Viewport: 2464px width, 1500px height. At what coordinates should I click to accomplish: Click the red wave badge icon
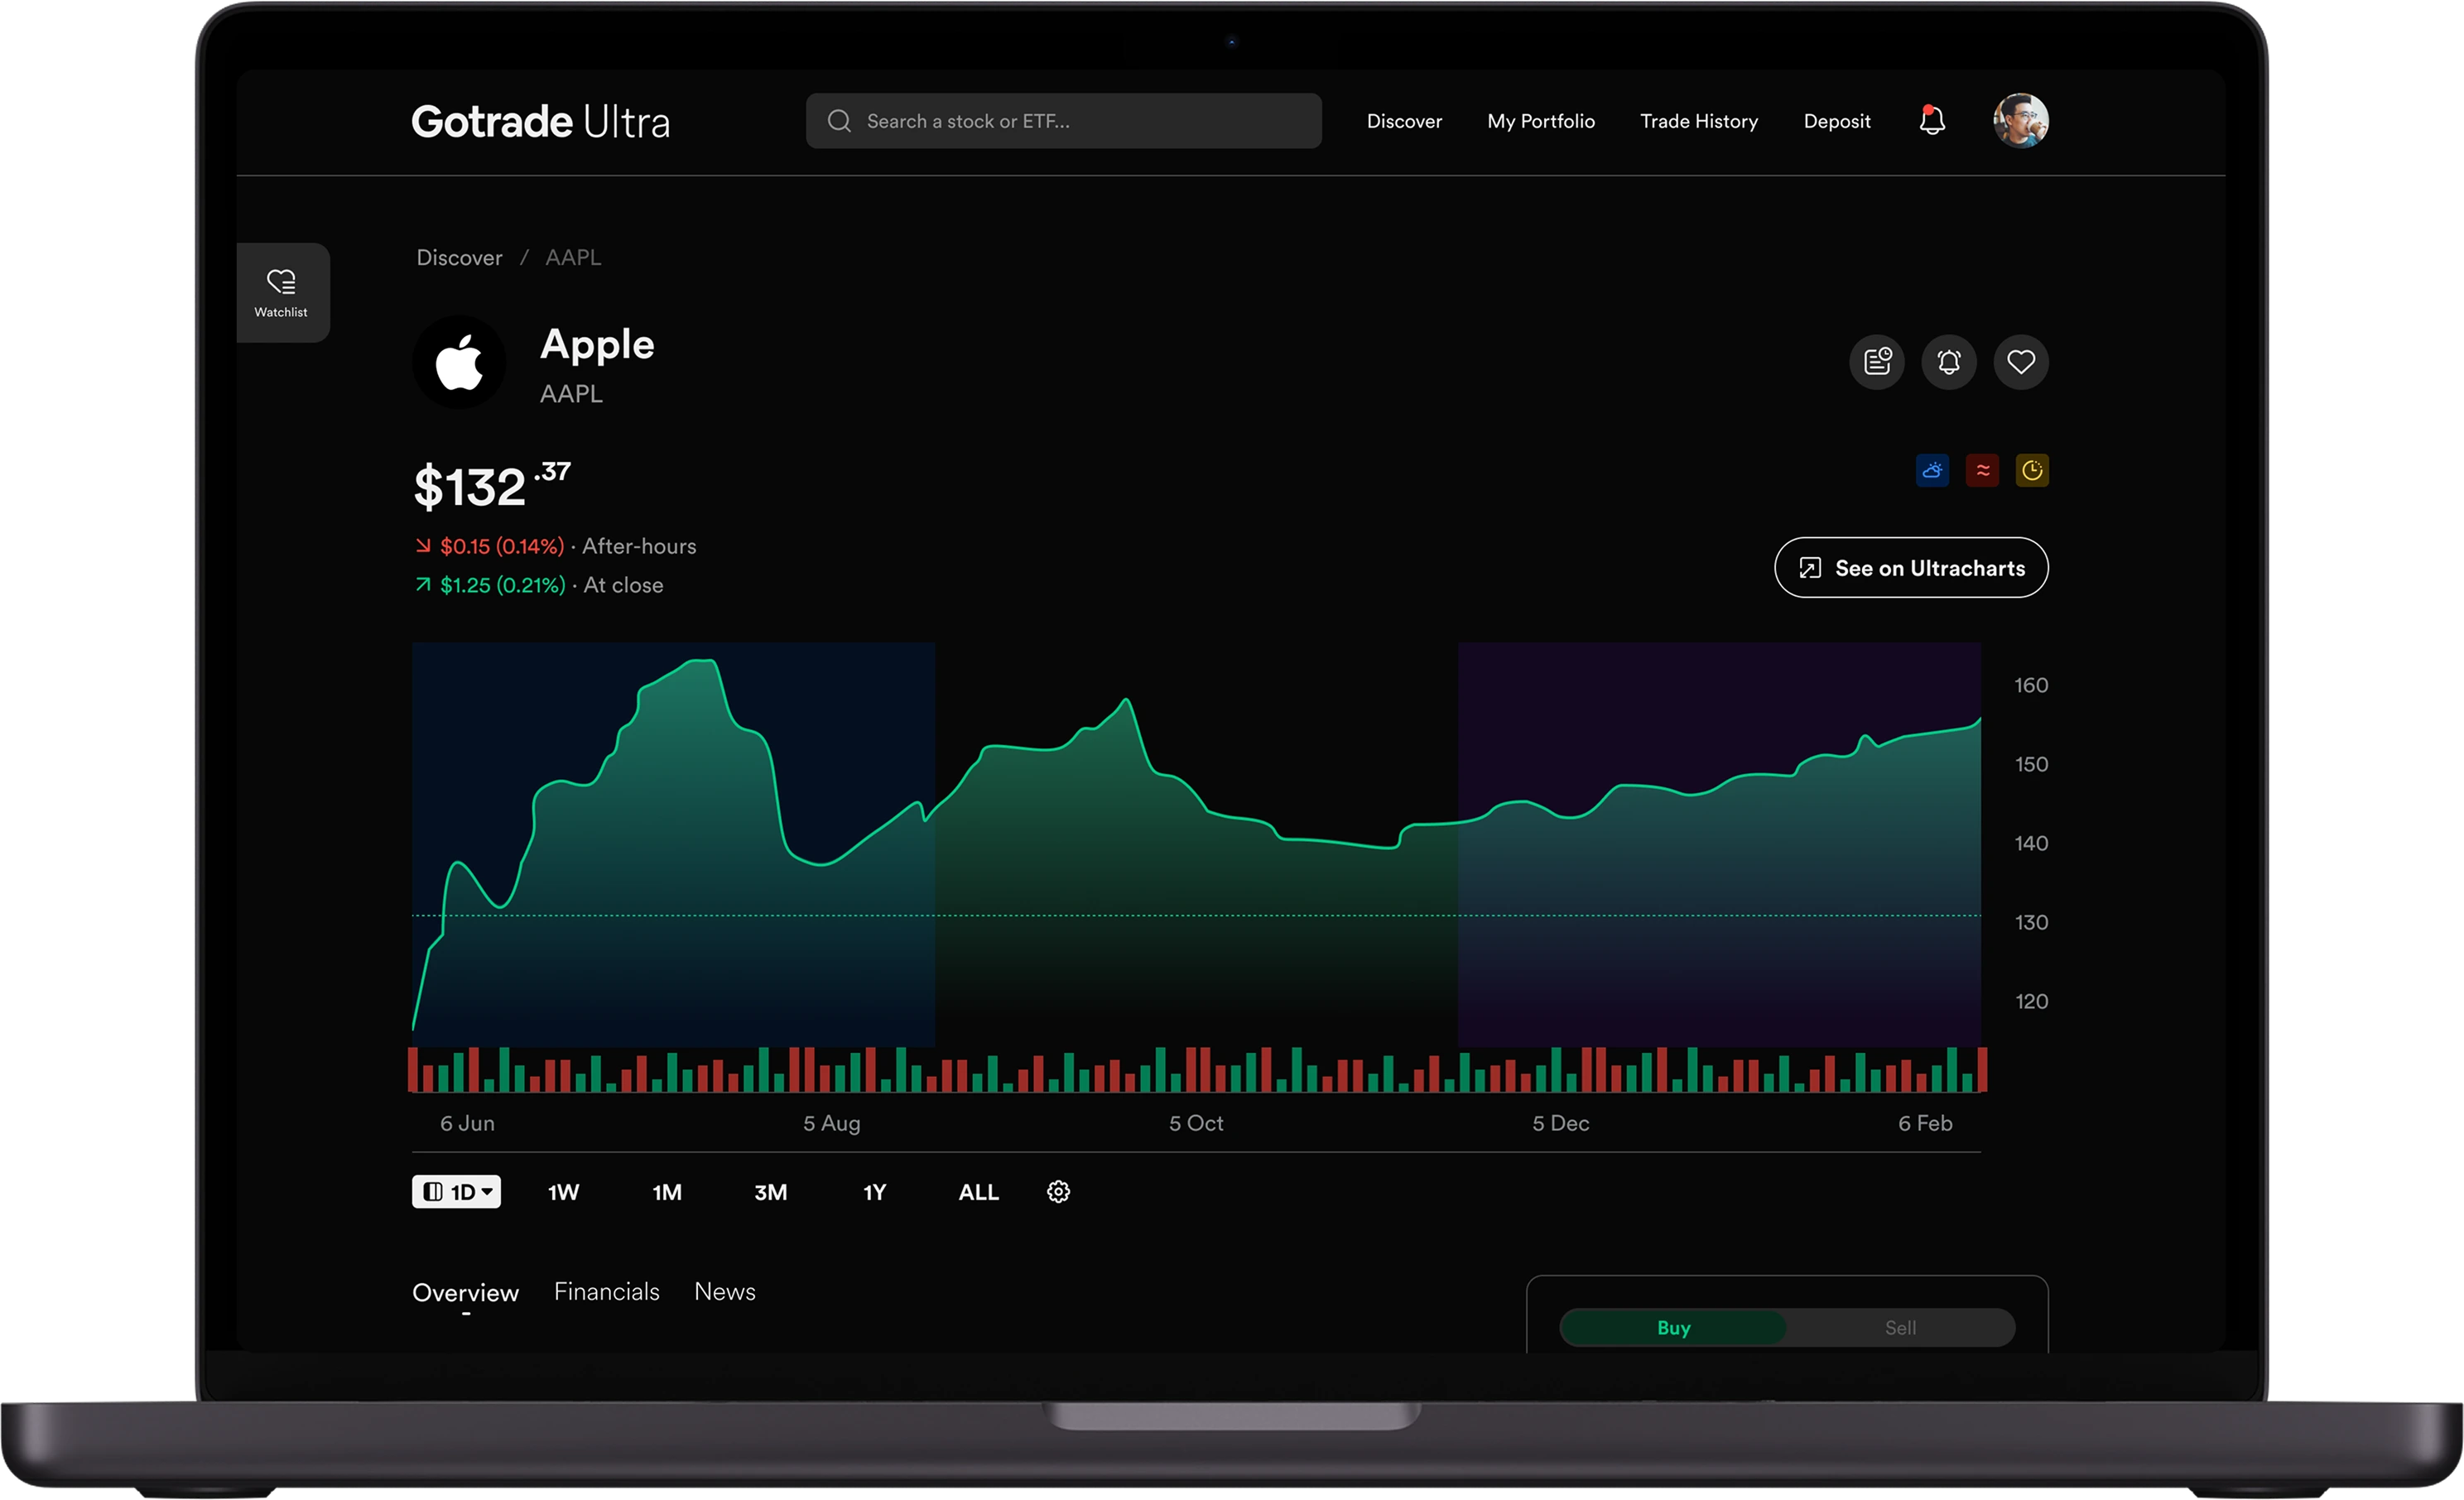(x=1982, y=471)
